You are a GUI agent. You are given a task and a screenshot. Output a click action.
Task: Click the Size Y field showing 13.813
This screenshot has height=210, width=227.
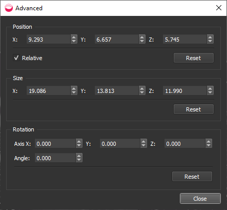(x=117, y=90)
